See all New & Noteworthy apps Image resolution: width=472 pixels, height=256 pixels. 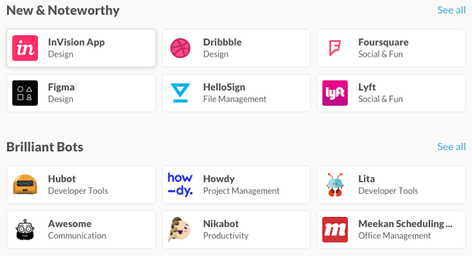451,10
